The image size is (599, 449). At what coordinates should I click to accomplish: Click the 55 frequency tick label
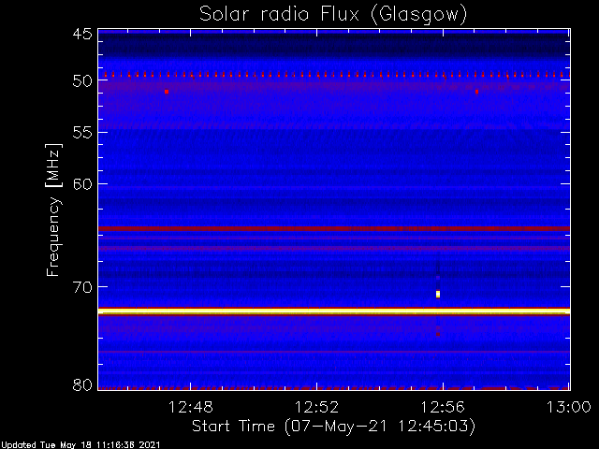point(82,133)
